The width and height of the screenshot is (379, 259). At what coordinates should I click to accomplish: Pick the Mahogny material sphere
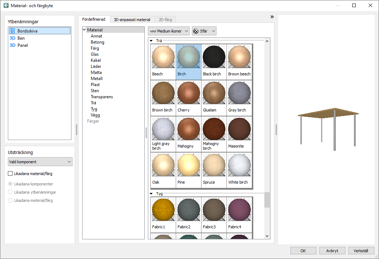tap(189, 129)
